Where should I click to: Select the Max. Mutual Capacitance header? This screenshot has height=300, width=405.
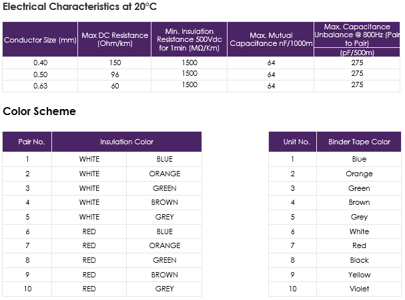click(x=271, y=39)
